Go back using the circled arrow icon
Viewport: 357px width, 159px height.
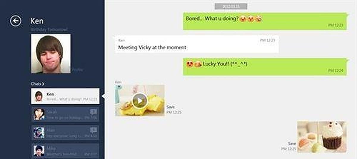pos(15,21)
